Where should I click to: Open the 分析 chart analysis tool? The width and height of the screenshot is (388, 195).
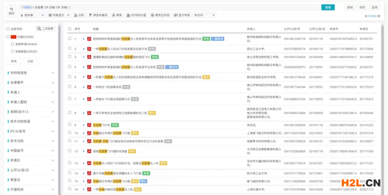pyautogui.click(x=79, y=15)
